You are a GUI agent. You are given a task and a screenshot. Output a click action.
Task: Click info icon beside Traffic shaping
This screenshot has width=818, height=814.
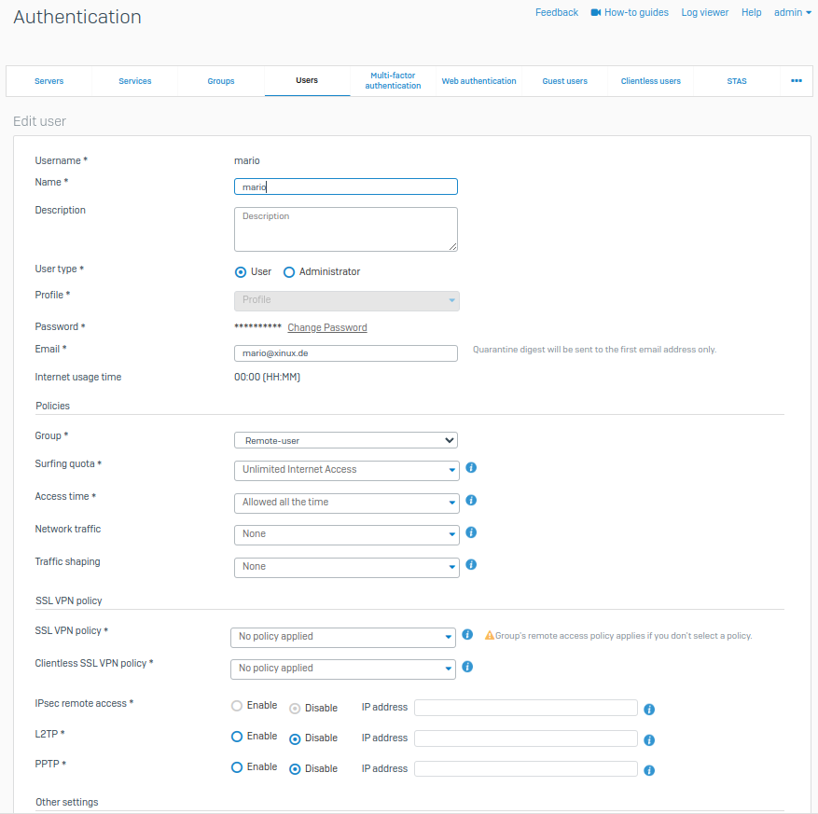tap(471, 565)
